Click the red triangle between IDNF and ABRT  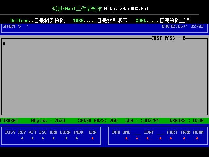click(160, 138)
